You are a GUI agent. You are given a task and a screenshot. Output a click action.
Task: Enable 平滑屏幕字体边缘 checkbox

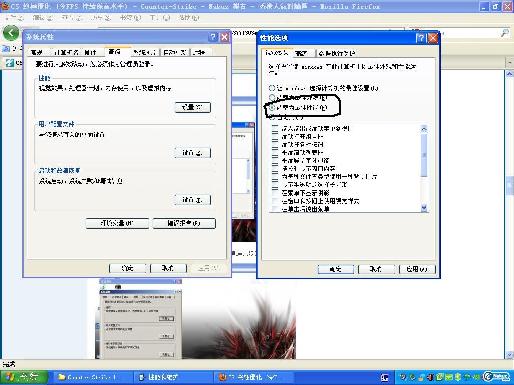(275, 161)
